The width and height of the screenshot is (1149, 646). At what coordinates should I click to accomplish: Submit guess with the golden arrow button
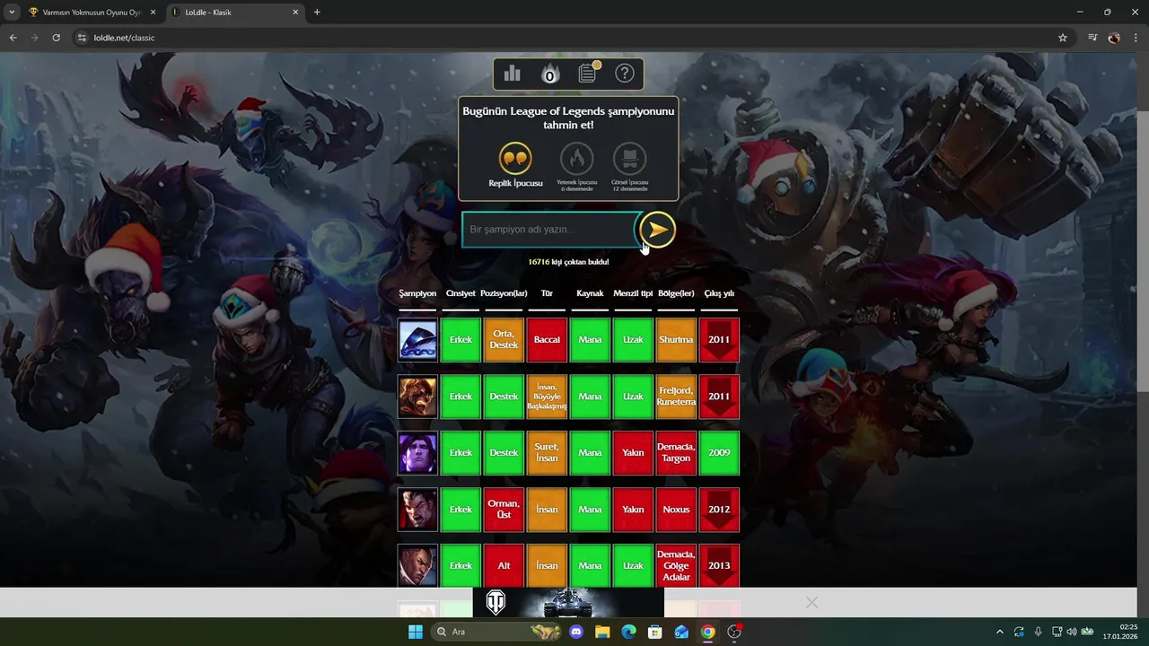(x=657, y=230)
